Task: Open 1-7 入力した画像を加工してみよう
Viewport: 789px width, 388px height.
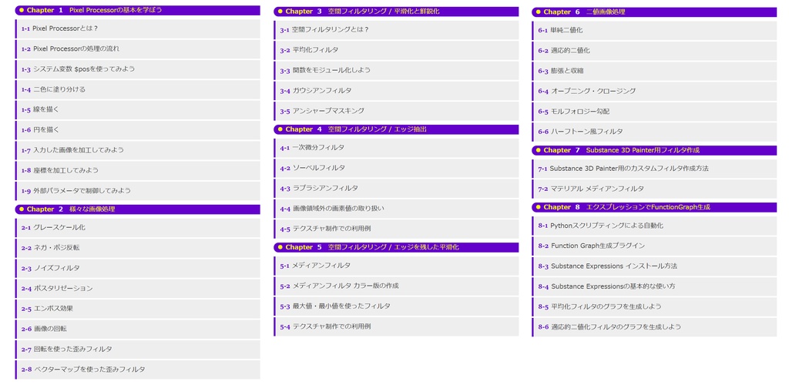Action: click(x=138, y=150)
